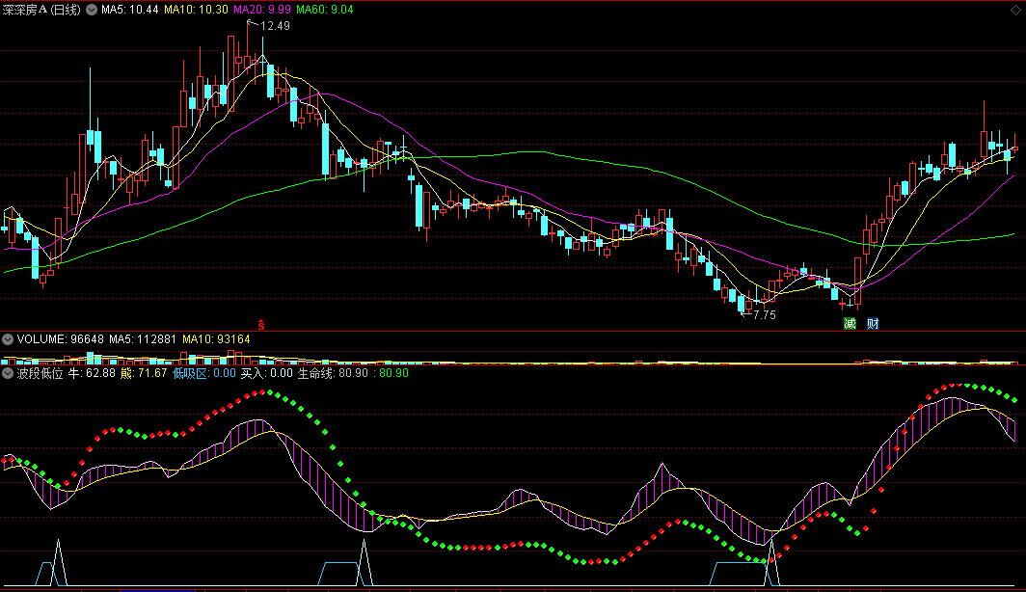Click the 牛: 62.88 value
1026x592 pixels.
click(92, 373)
